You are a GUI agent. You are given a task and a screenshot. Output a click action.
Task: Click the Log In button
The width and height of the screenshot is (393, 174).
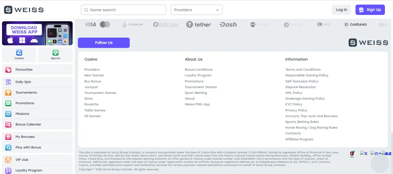click(341, 10)
